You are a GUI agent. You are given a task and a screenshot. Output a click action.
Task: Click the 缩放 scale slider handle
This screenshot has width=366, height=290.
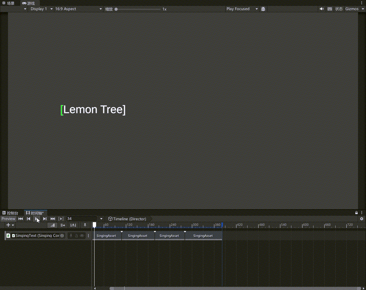116,9
